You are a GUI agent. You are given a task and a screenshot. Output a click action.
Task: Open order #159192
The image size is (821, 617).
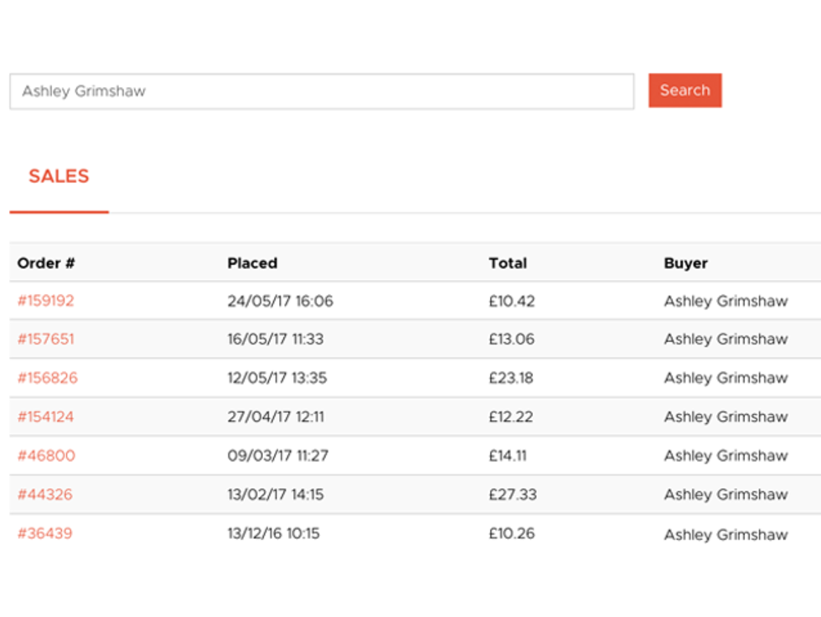(x=45, y=301)
